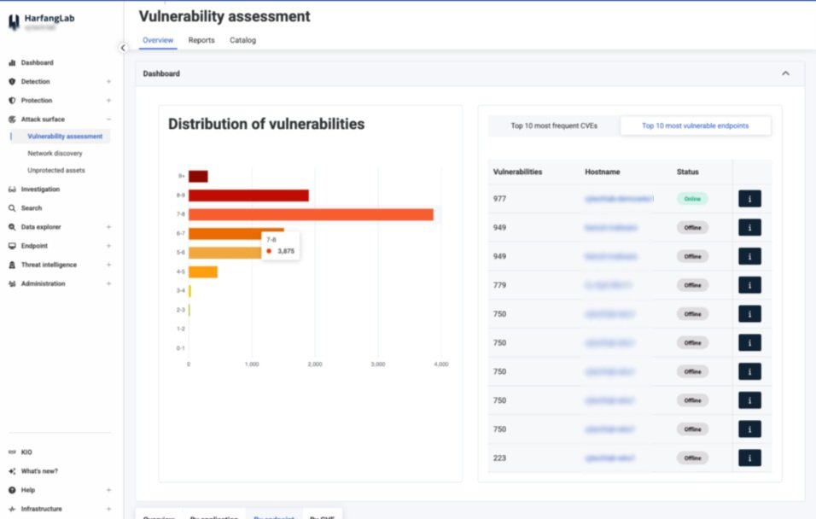Image resolution: width=816 pixels, height=519 pixels.
Task: Switch to the Reports tab
Action: point(201,40)
